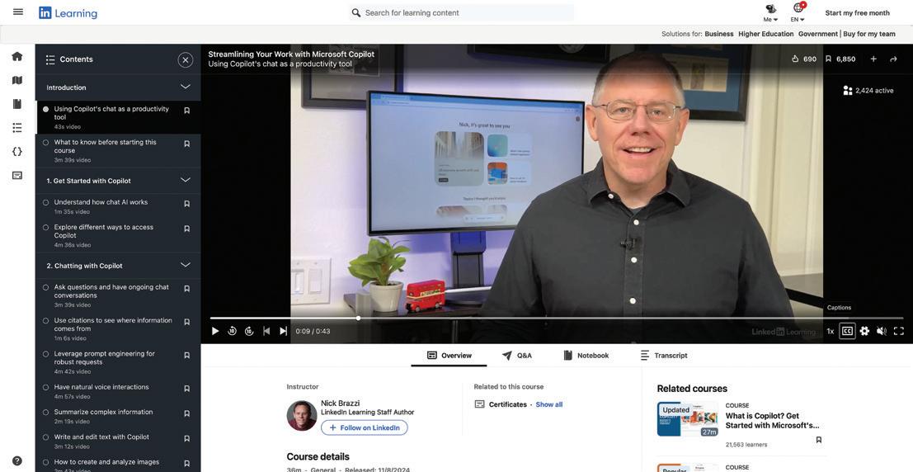Open Nick Brazzi's profile photo
Screen dimensions: 913x472
click(x=302, y=416)
